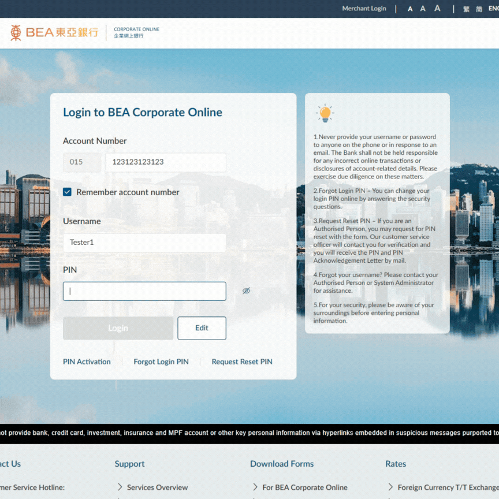Screen dimensions: 499x499
Task: Switch to Simplified Chinese language
Action: [x=479, y=9]
